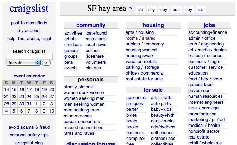The height and width of the screenshot is (145, 237).
Task: Open apts / housing listings
Action: pos(140,32)
